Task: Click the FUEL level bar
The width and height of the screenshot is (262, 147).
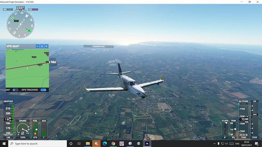Action: click(x=35, y=129)
